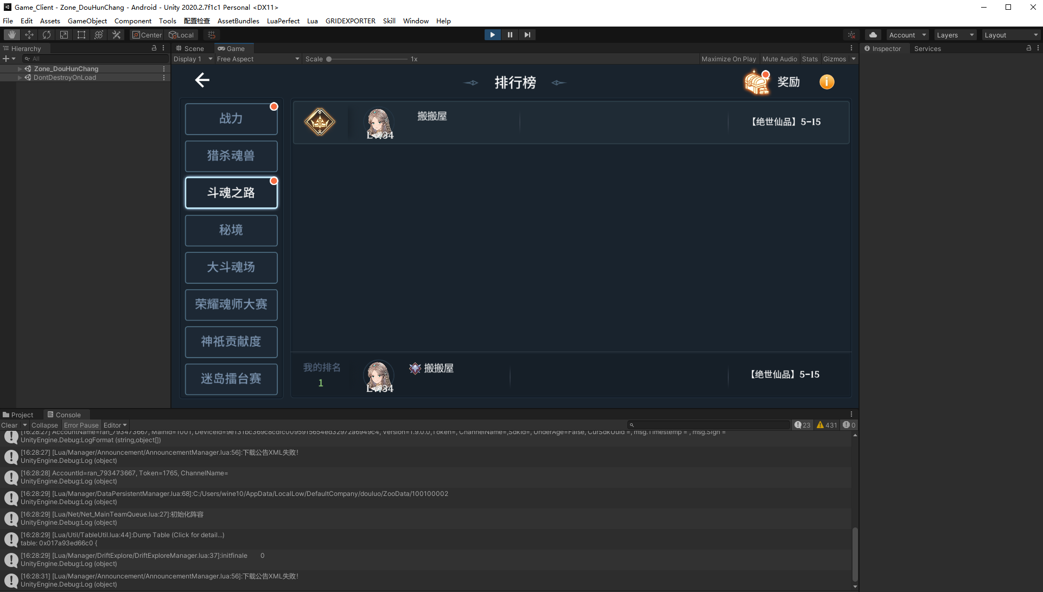1043x592 pixels.
Task: Click the 大斗魂场 ranking button
Action: [231, 268]
